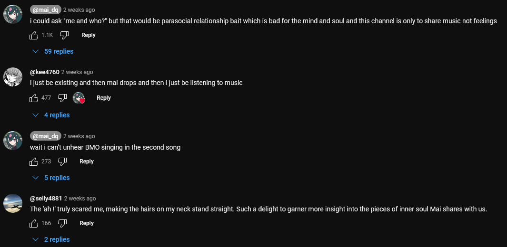Dislike the @selly4881 comment

coord(62,223)
